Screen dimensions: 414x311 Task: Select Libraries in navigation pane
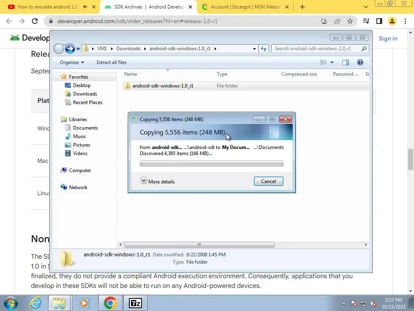78,119
